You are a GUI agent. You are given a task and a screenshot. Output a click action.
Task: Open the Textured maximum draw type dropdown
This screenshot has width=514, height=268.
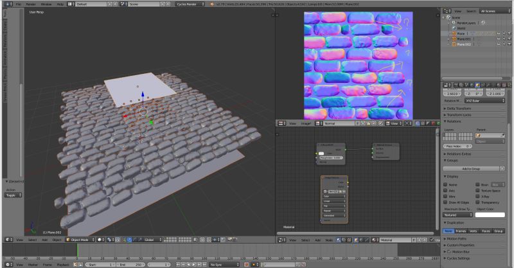[x=457, y=215]
